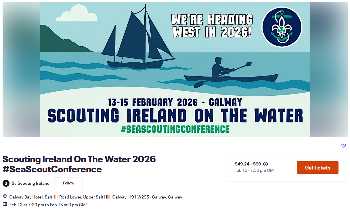Viewport: 350px width, 210px height.
Task: Follow the Scouting Ireland organizer
Action: click(x=68, y=183)
